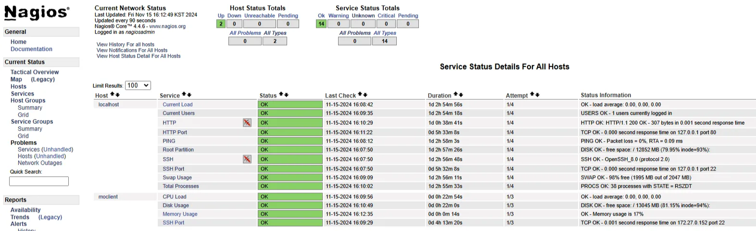Click the Unreachable host status header

click(260, 16)
